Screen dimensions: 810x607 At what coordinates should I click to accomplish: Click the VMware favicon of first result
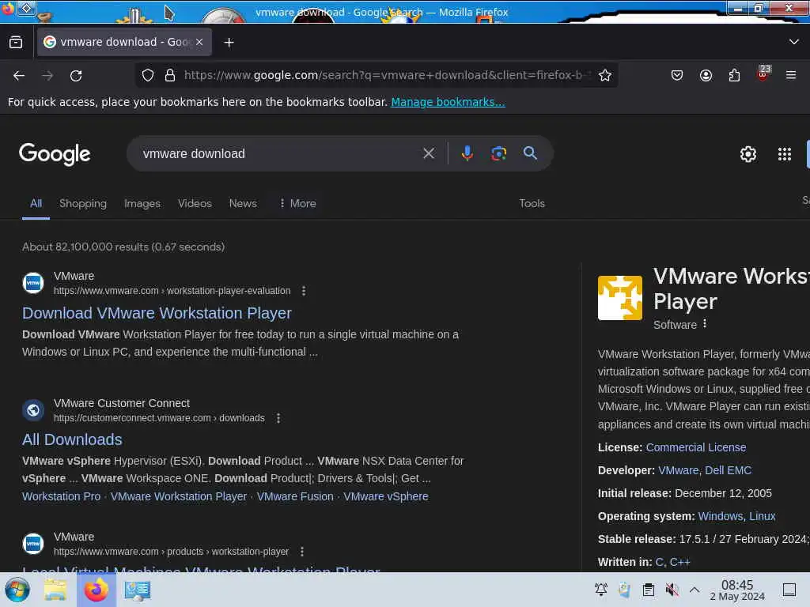point(33,283)
